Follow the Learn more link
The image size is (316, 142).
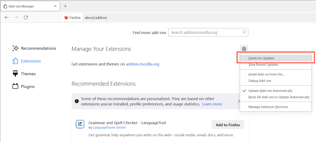tap(212, 104)
